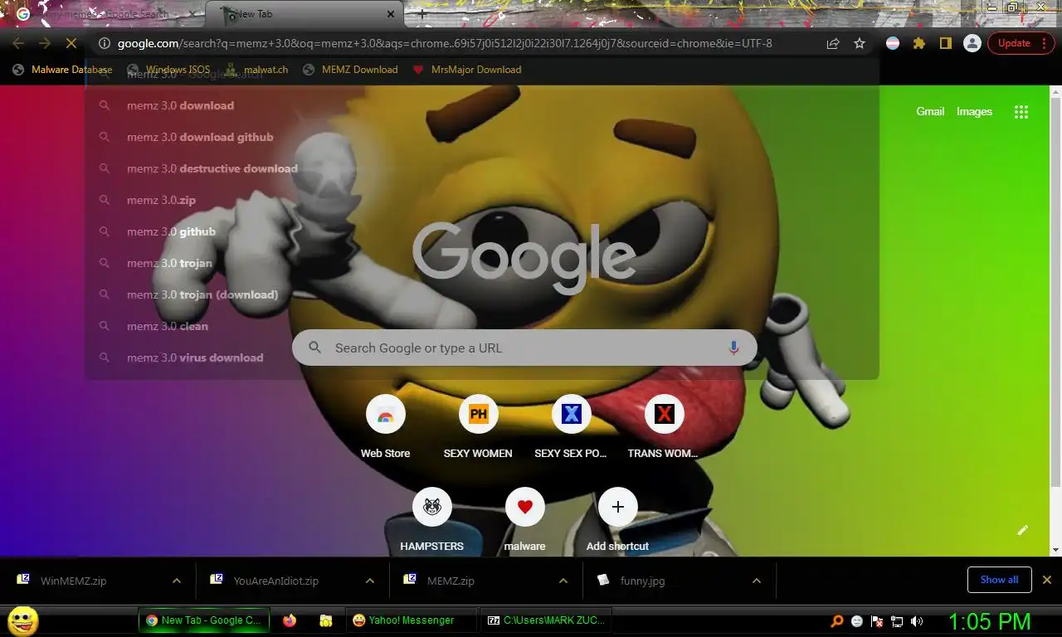Image resolution: width=1062 pixels, height=637 pixels.
Task: Click Add shortcut plus tile
Action: 617,520
